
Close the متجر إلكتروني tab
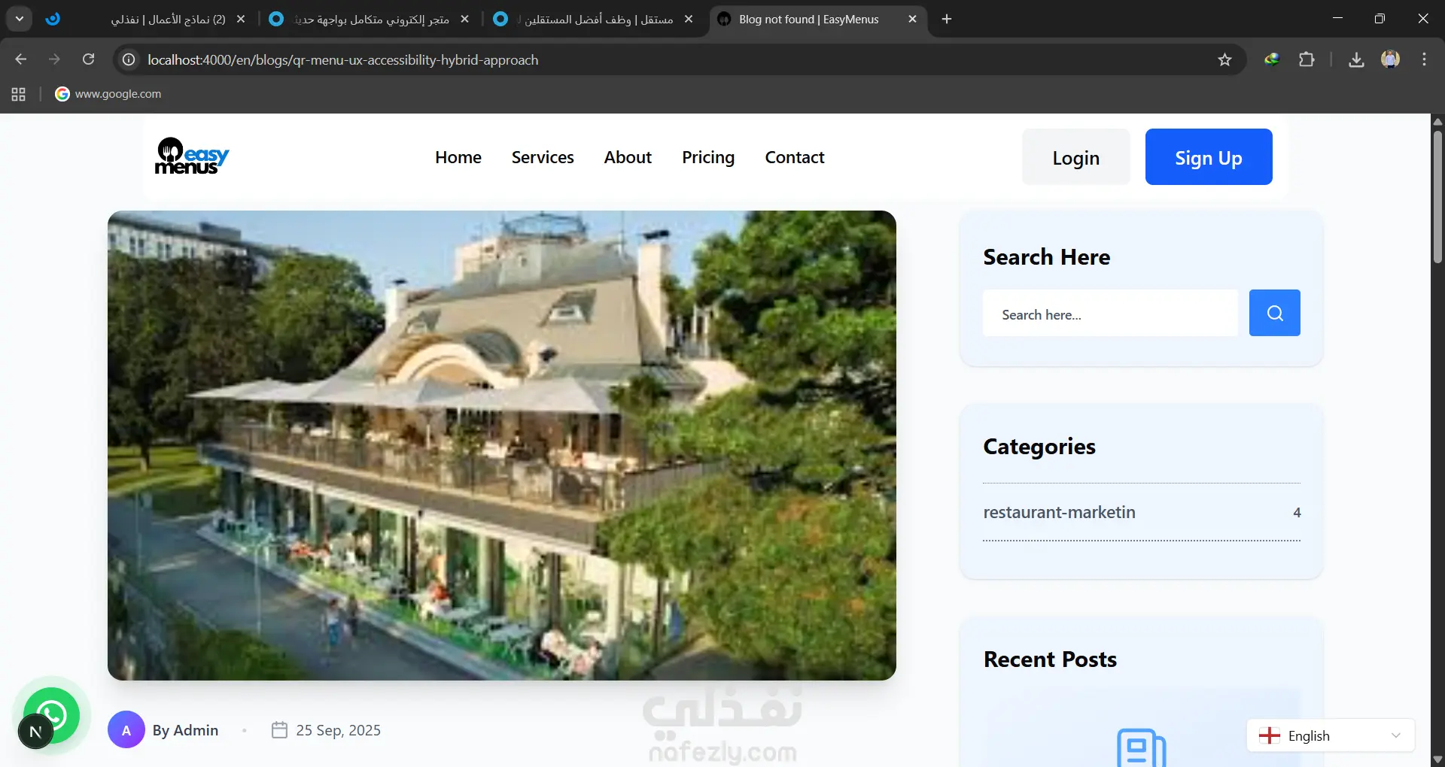[x=465, y=19]
